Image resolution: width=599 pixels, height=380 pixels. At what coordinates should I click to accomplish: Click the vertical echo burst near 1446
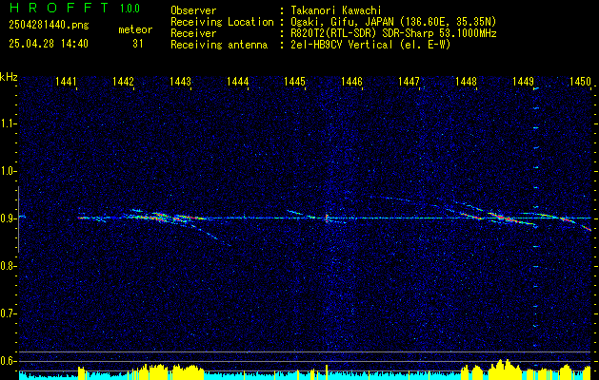pos(327,218)
